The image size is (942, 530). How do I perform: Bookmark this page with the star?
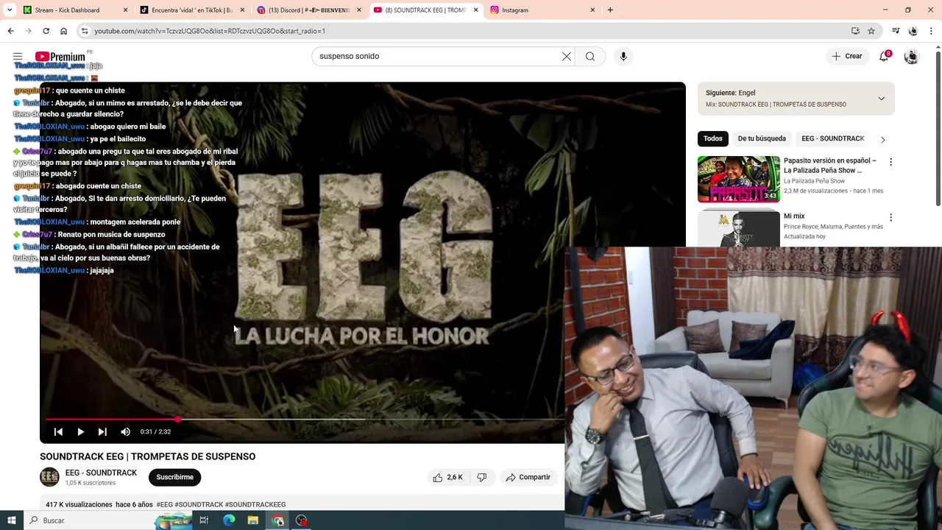tap(871, 31)
